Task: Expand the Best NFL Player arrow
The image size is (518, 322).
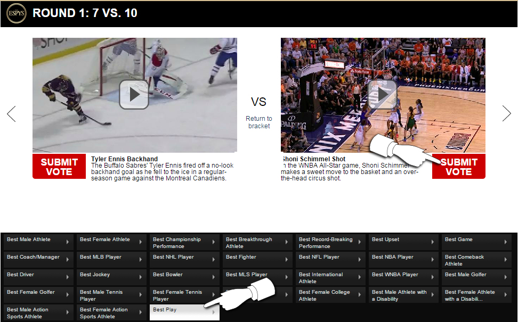Action: pyautogui.click(x=359, y=259)
